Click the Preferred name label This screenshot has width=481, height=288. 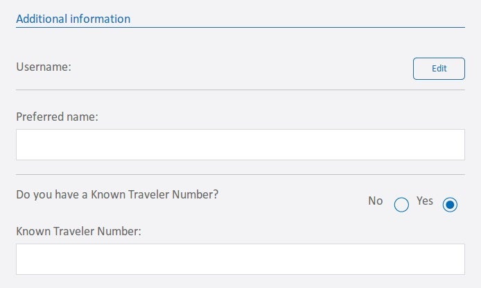pos(57,117)
